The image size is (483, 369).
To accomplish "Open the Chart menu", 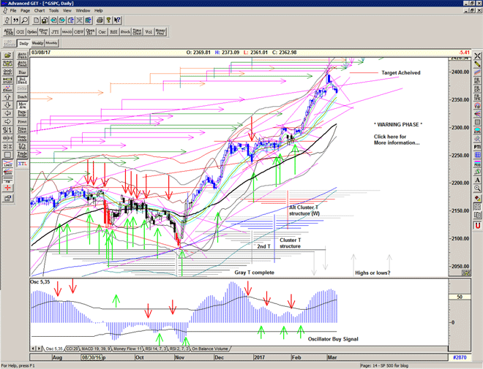I will [39, 11].
